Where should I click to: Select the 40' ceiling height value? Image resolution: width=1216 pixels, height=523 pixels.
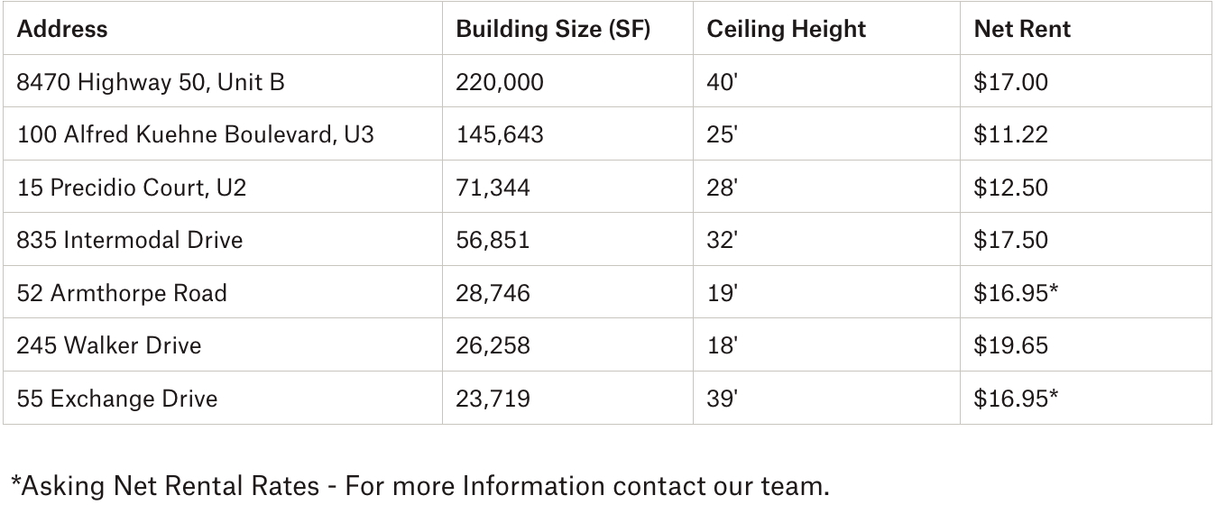(x=722, y=82)
